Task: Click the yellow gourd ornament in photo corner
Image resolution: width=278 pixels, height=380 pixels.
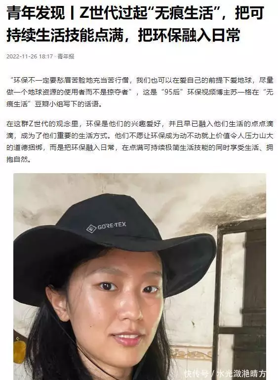Action: [19, 351]
